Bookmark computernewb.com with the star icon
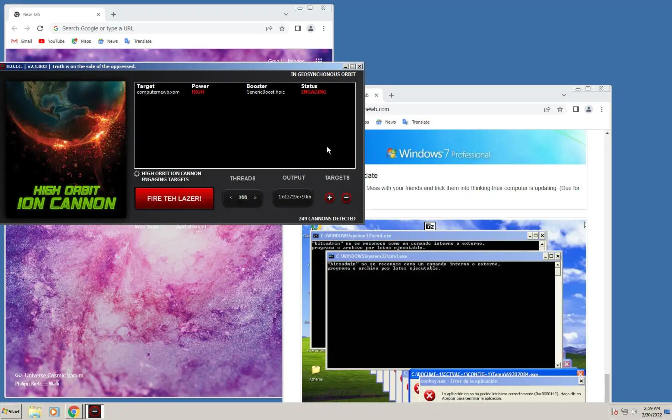 (x=560, y=109)
